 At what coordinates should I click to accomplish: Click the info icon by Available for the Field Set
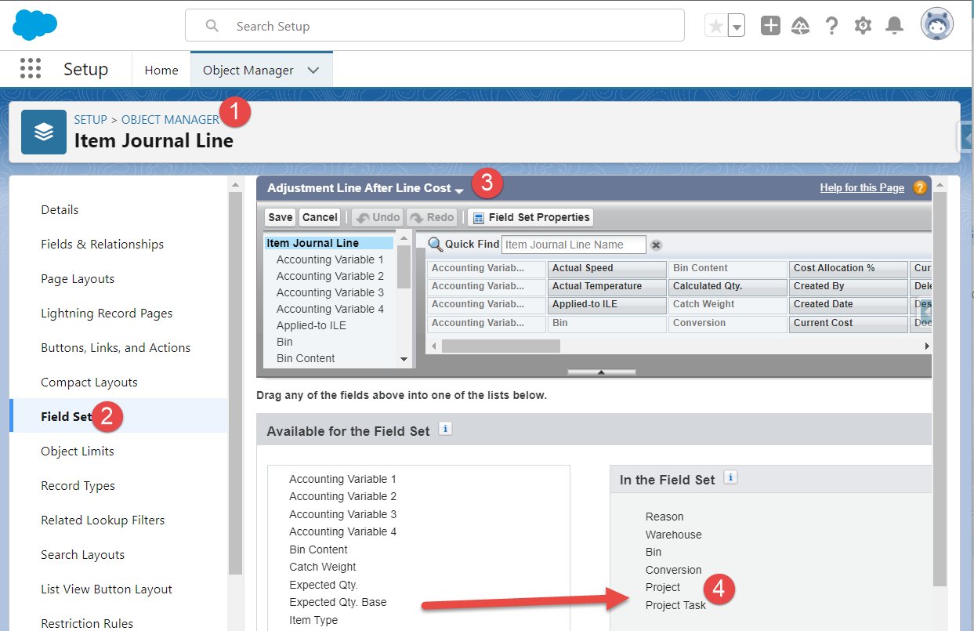445,429
